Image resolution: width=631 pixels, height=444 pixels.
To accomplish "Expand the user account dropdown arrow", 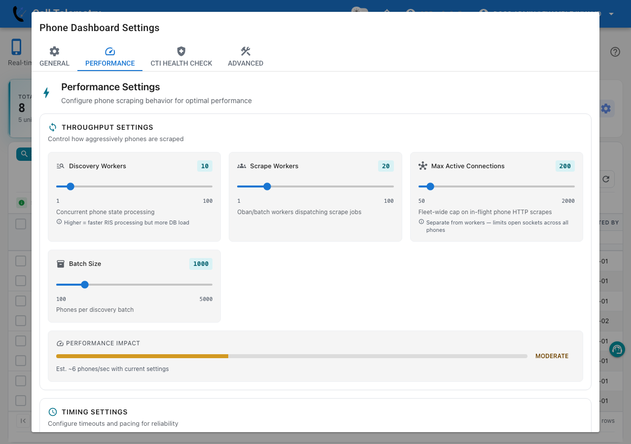I will [x=611, y=14].
